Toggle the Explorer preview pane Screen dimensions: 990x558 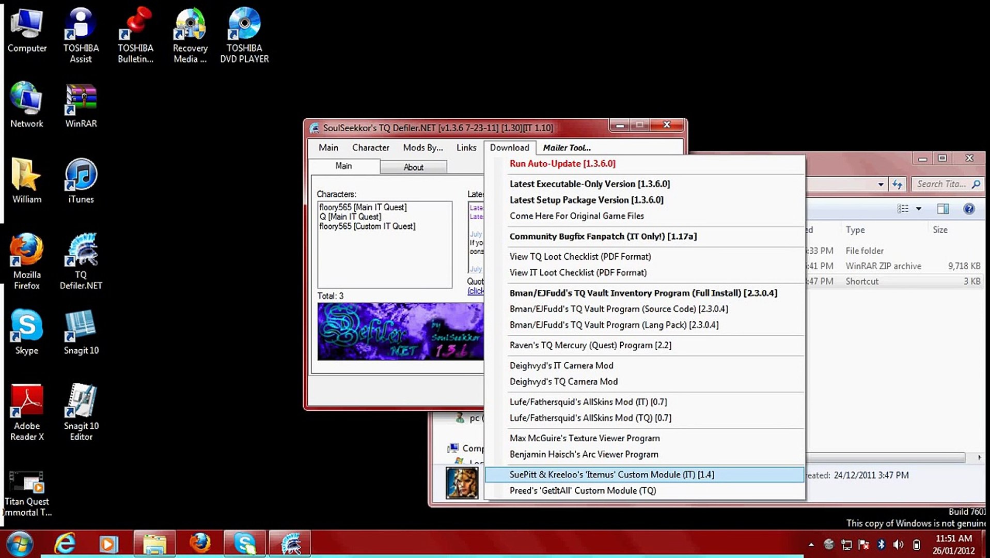coord(943,209)
